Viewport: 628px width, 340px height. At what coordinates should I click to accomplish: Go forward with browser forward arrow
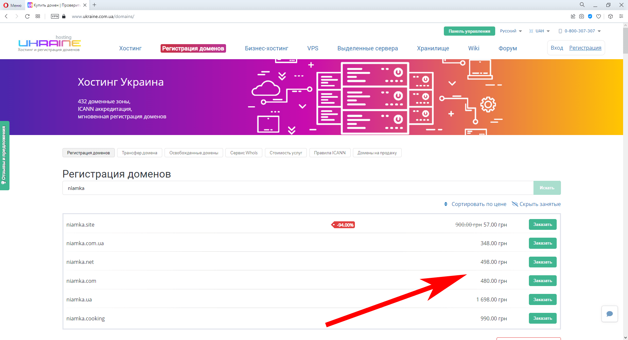17,16
